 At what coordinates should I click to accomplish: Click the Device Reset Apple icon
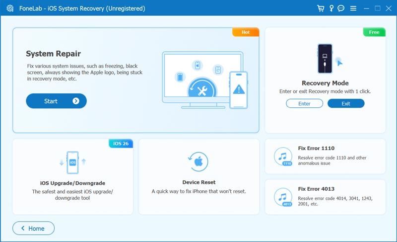[199, 161]
